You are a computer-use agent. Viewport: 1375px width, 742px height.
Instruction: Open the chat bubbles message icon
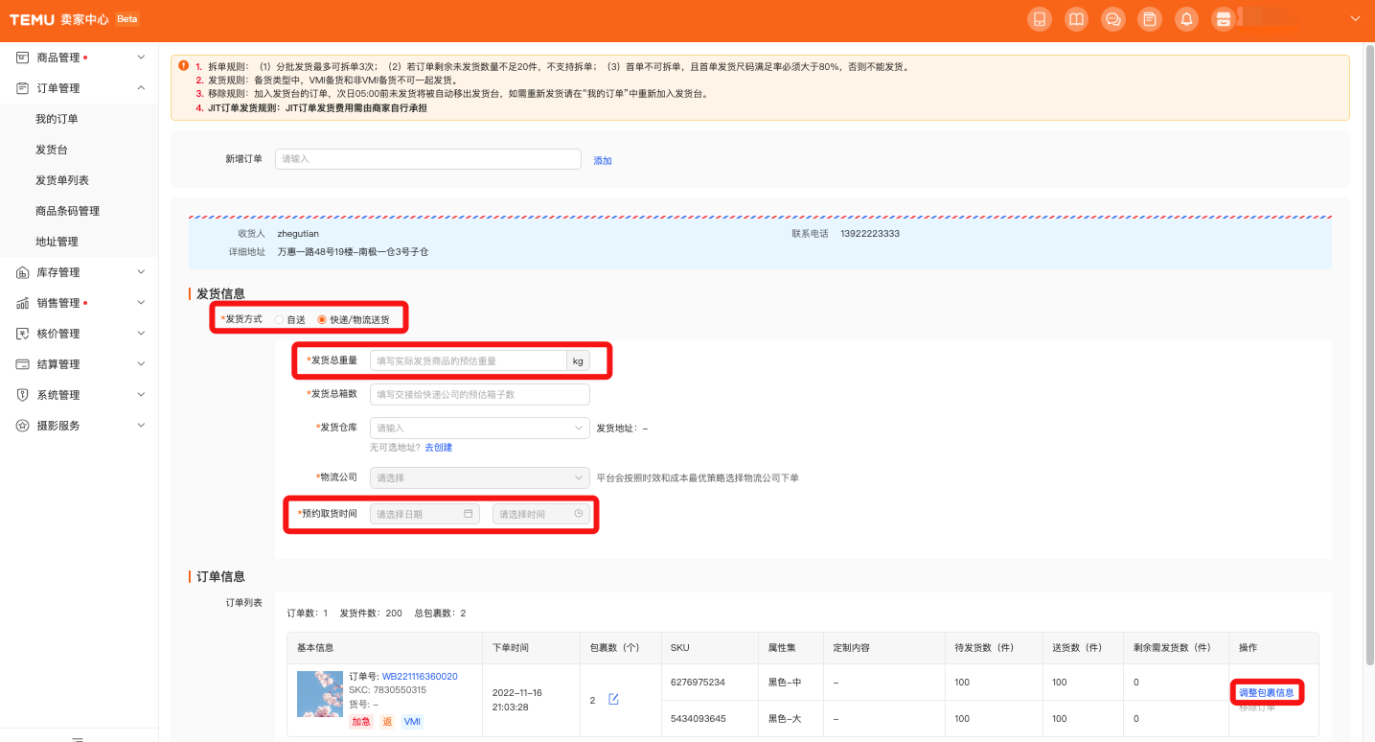(x=1112, y=19)
